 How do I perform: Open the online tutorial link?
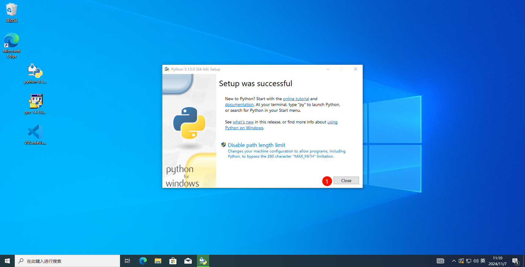pyautogui.click(x=296, y=99)
